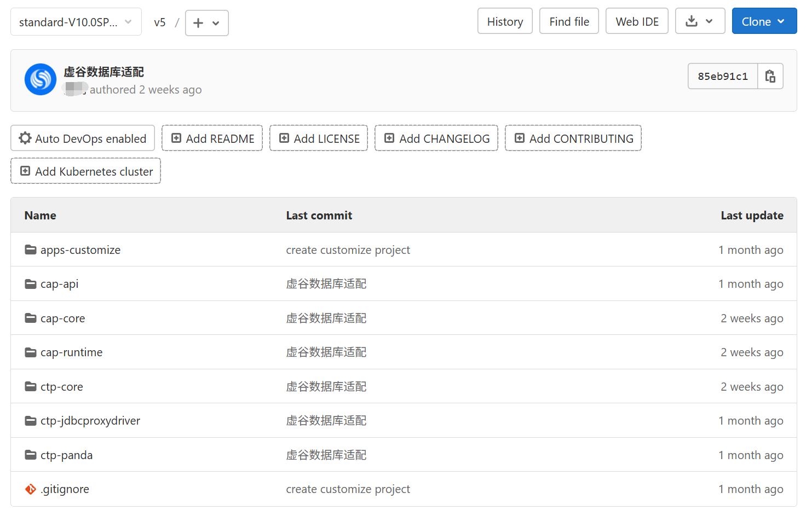This screenshot has height=516, width=806.
Task: Open the download source code dropdown
Action: (x=700, y=21)
